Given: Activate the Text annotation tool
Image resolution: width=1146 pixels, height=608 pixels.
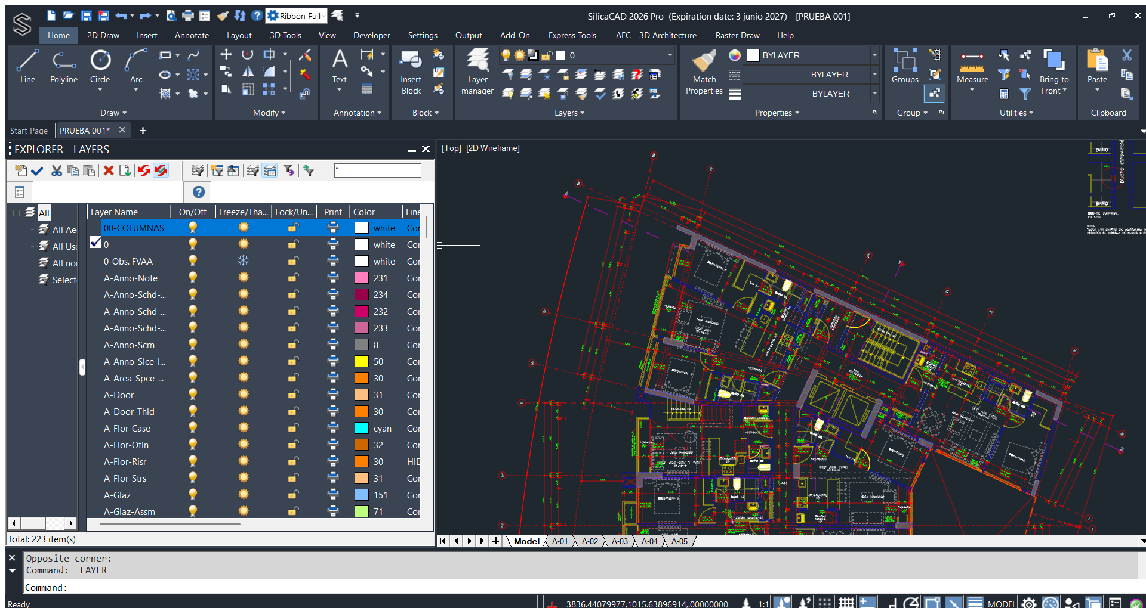Looking at the screenshot, I should point(340,66).
